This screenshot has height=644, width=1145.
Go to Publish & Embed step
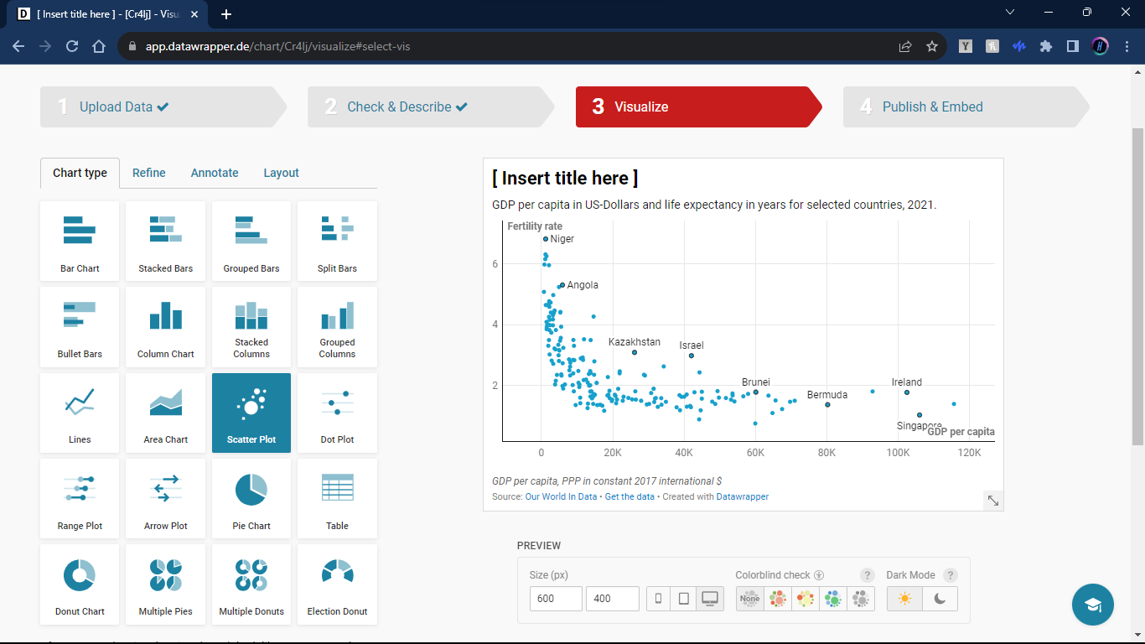point(932,107)
